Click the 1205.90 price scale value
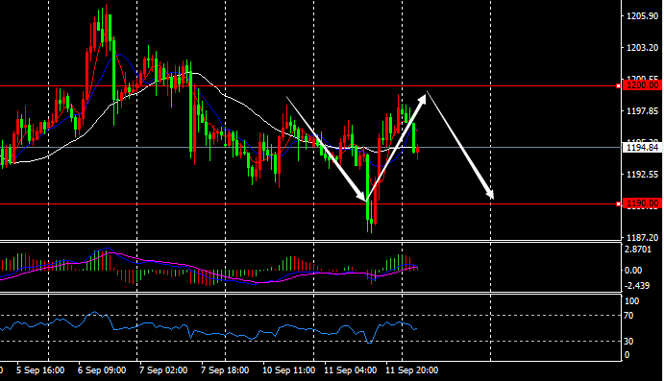664x381 pixels. tap(643, 16)
